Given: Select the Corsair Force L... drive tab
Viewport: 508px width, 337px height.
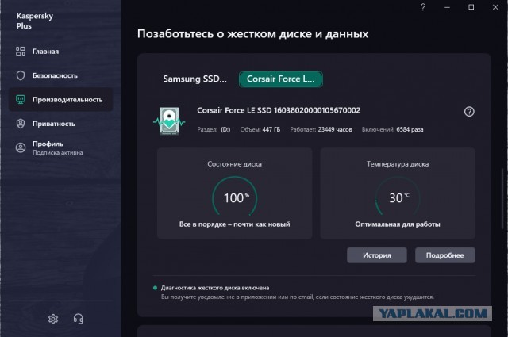Looking at the screenshot, I should coord(281,79).
